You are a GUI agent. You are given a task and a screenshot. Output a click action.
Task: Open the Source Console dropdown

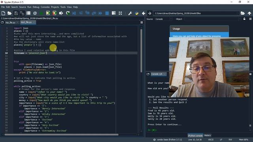click(x=163, y=19)
